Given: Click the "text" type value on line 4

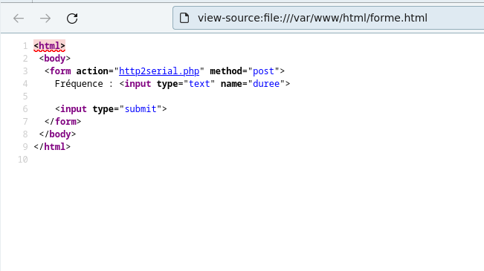Looking at the screenshot, I should click(199, 84).
